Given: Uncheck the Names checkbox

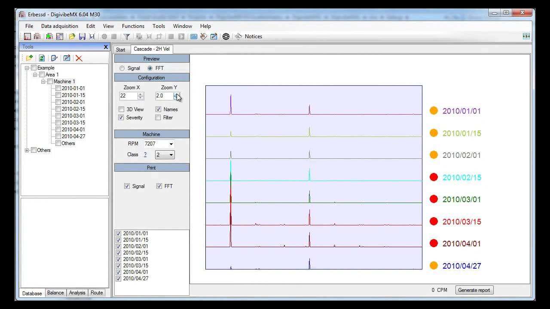Looking at the screenshot, I should 159,109.
